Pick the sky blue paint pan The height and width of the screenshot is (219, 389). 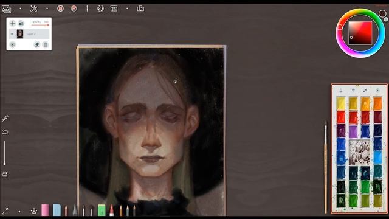377,158
